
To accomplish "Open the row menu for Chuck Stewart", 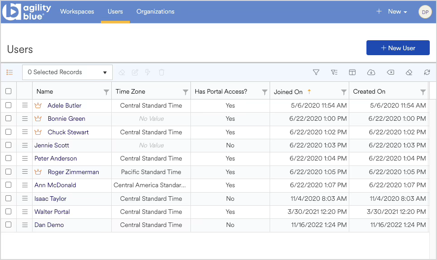I will (x=25, y=132).
